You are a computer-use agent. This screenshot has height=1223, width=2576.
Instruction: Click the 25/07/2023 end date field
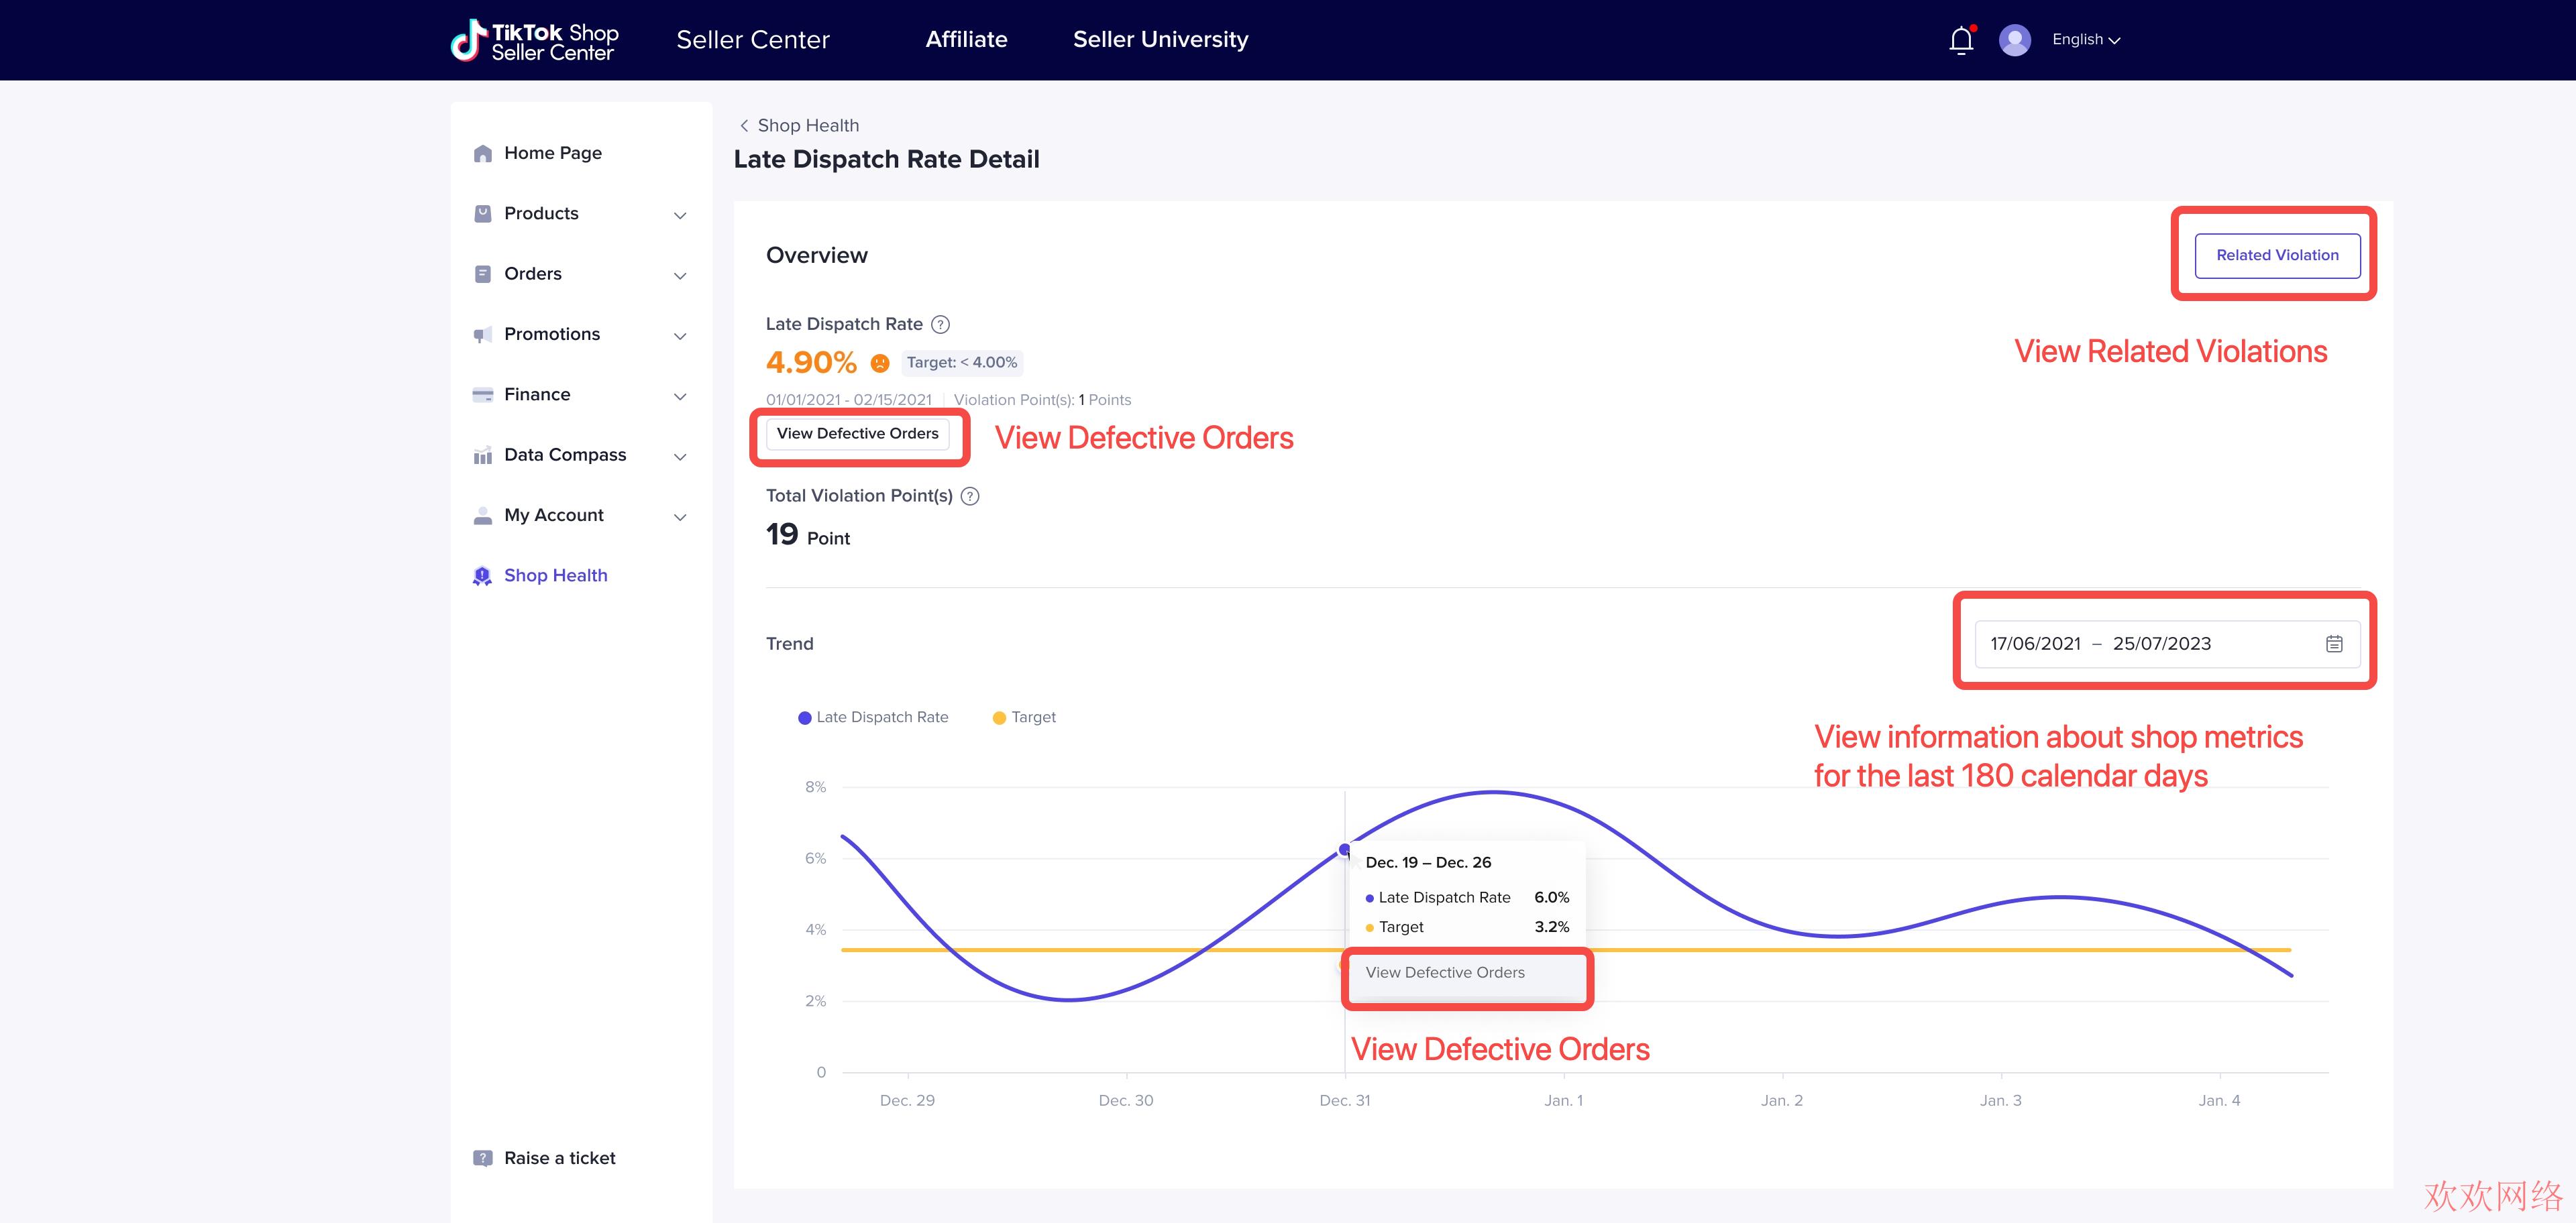click(2162, 644)
